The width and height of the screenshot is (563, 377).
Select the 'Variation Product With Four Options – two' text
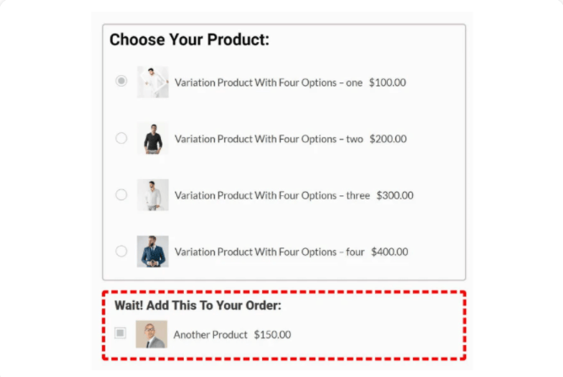point(269,139)
